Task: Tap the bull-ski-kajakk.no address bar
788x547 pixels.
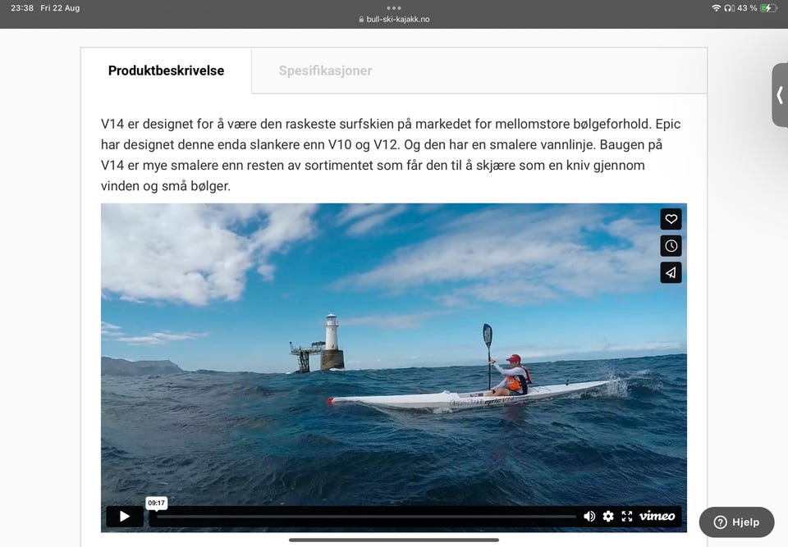Action: [394, 20]
